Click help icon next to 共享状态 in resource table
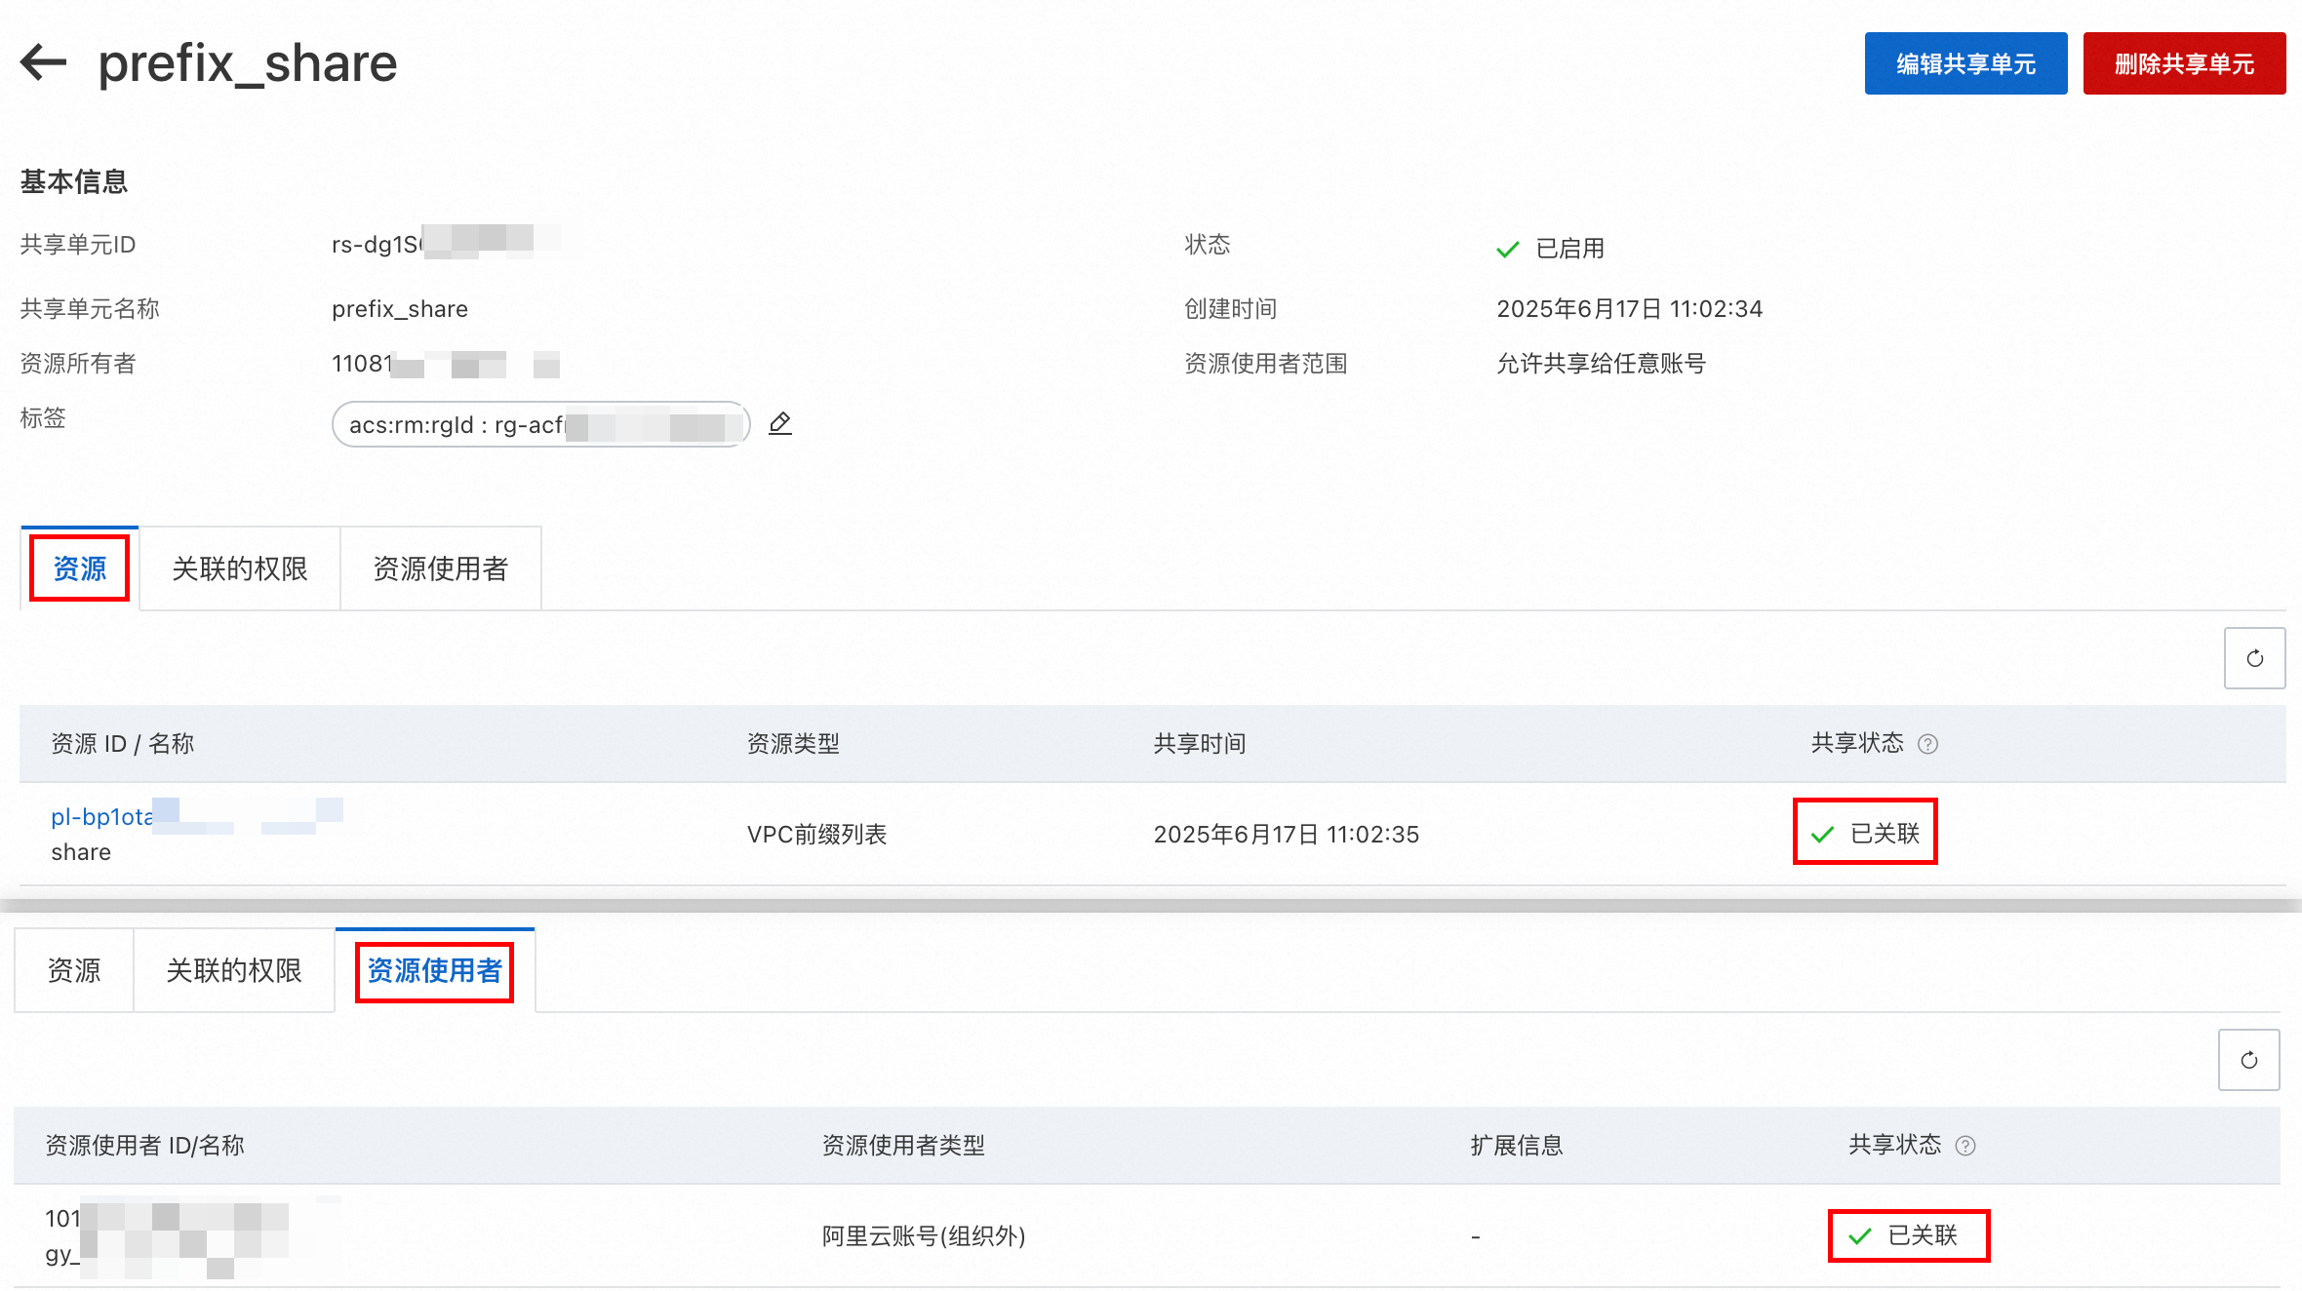The height and width of the screenshot is (1291, 2302). (1927, 745)
